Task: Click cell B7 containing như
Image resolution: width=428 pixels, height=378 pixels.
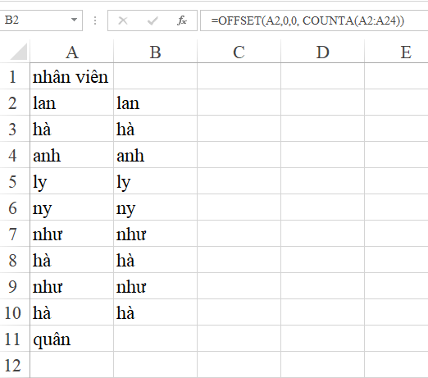Action: 155,234
